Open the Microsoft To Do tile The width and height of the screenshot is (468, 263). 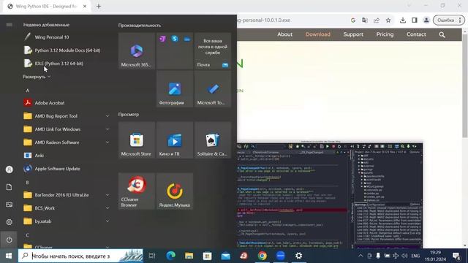[213, 89]
